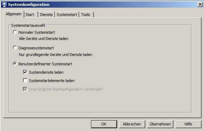Confirm with the OK button
Viewport: 204px width, 131px height.
tap(104, 124)
